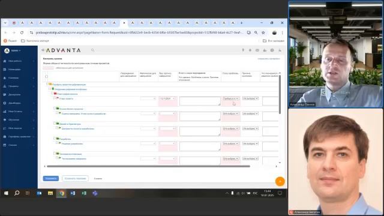The height and width of the screenshot is (216, 384).
Task: Open File Explorer from the taskbar
Action: [x=50, y=193]
